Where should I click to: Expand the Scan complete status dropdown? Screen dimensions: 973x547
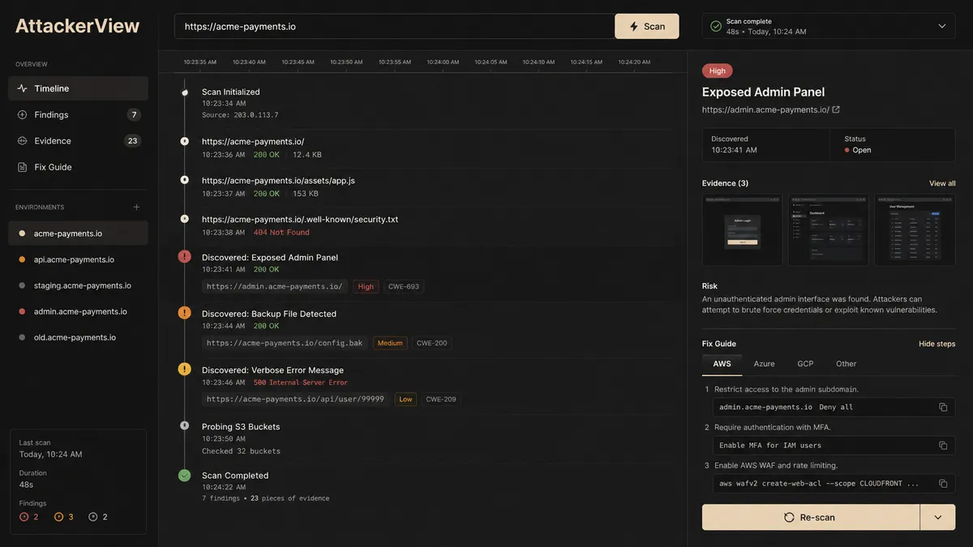pos(941,26)
